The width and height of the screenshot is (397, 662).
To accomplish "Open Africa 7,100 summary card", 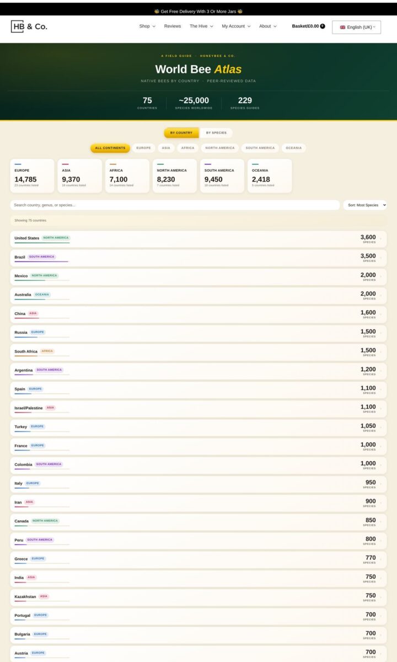I will pos(127,176).
